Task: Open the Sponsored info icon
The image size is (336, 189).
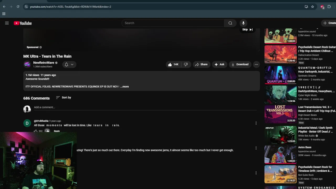Action: pos(40,47)
